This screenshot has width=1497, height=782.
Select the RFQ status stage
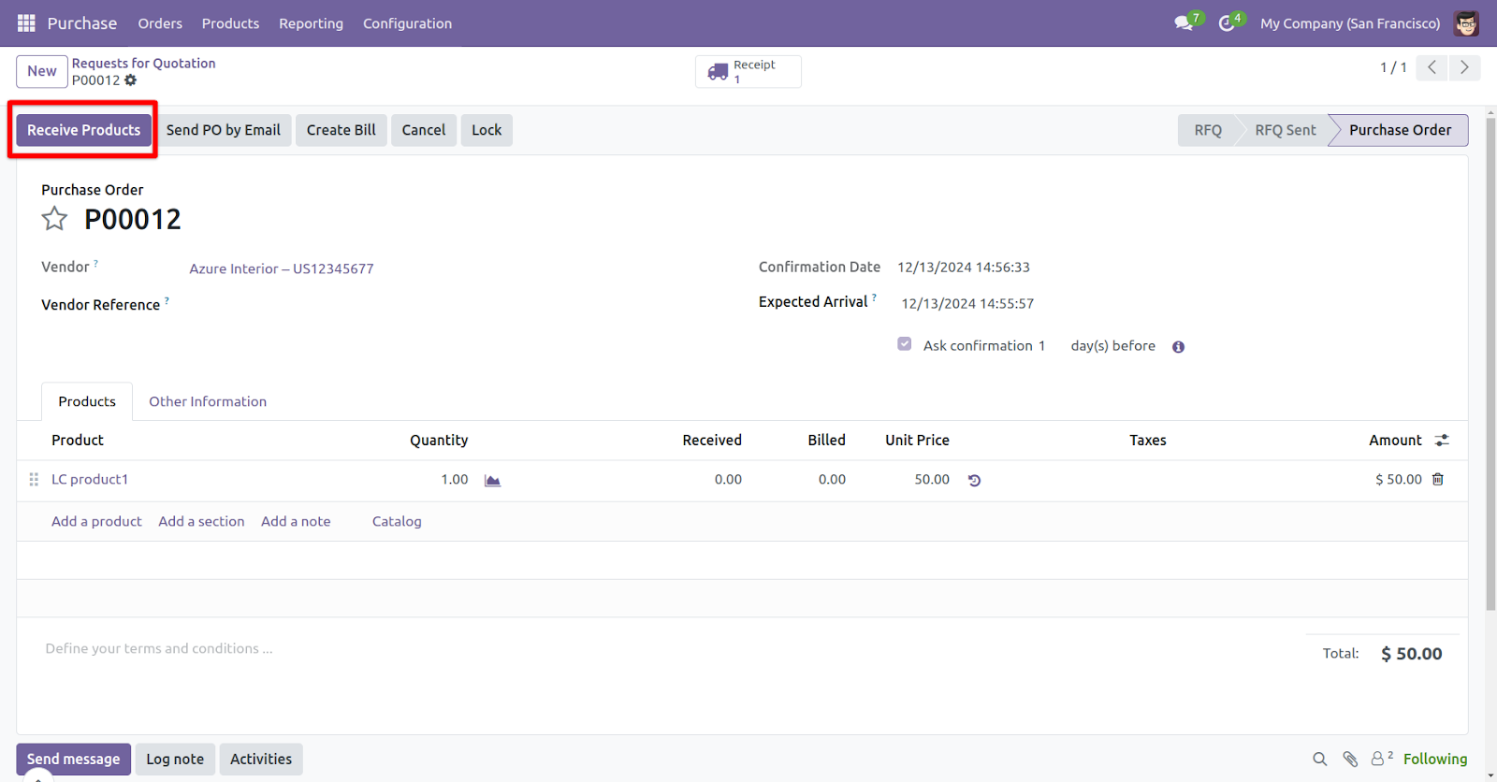(1208, 130)
